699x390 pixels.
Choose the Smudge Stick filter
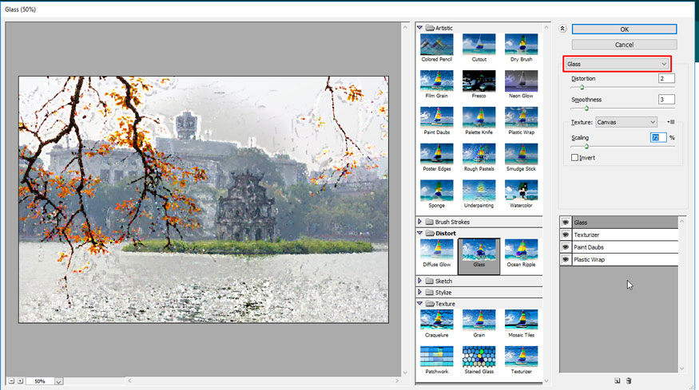[521, 154]
